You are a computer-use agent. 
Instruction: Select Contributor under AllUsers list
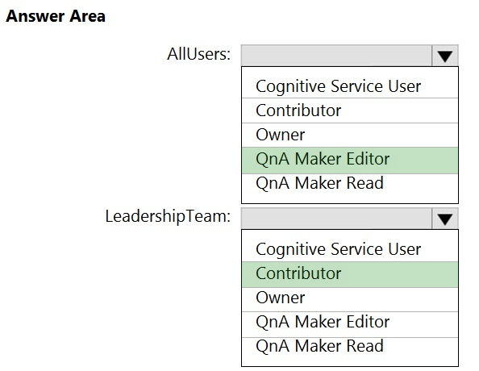pos(350,110)
